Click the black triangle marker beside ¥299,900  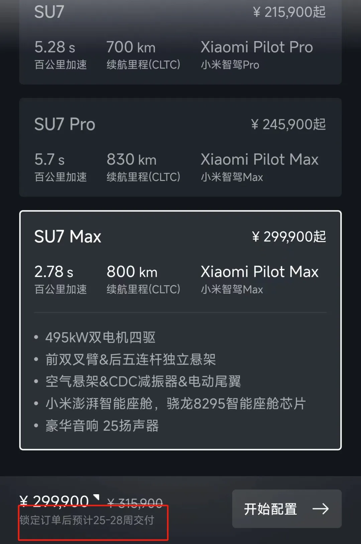[x=96, y=497]
